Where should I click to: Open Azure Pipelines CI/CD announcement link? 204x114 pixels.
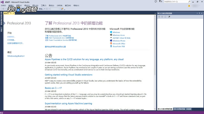click(84, 59)
